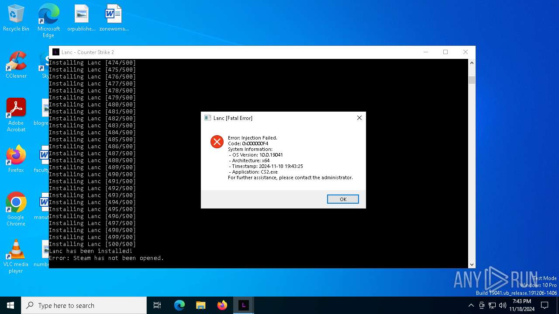Click the console vertical scrollbar thumb
Screen dimensions: 559x314
tap(472, 80)
